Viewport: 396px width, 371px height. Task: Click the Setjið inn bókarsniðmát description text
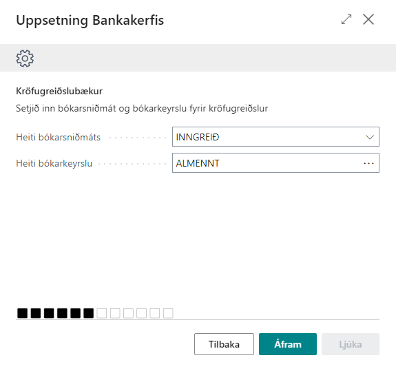142,109
